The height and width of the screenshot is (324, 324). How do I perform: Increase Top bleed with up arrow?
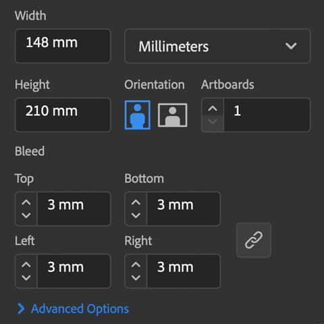tap(26, 202)
